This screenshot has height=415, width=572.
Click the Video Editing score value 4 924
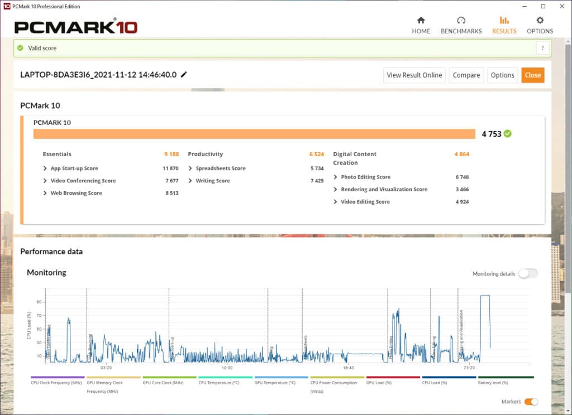click(x=462, y=202)
